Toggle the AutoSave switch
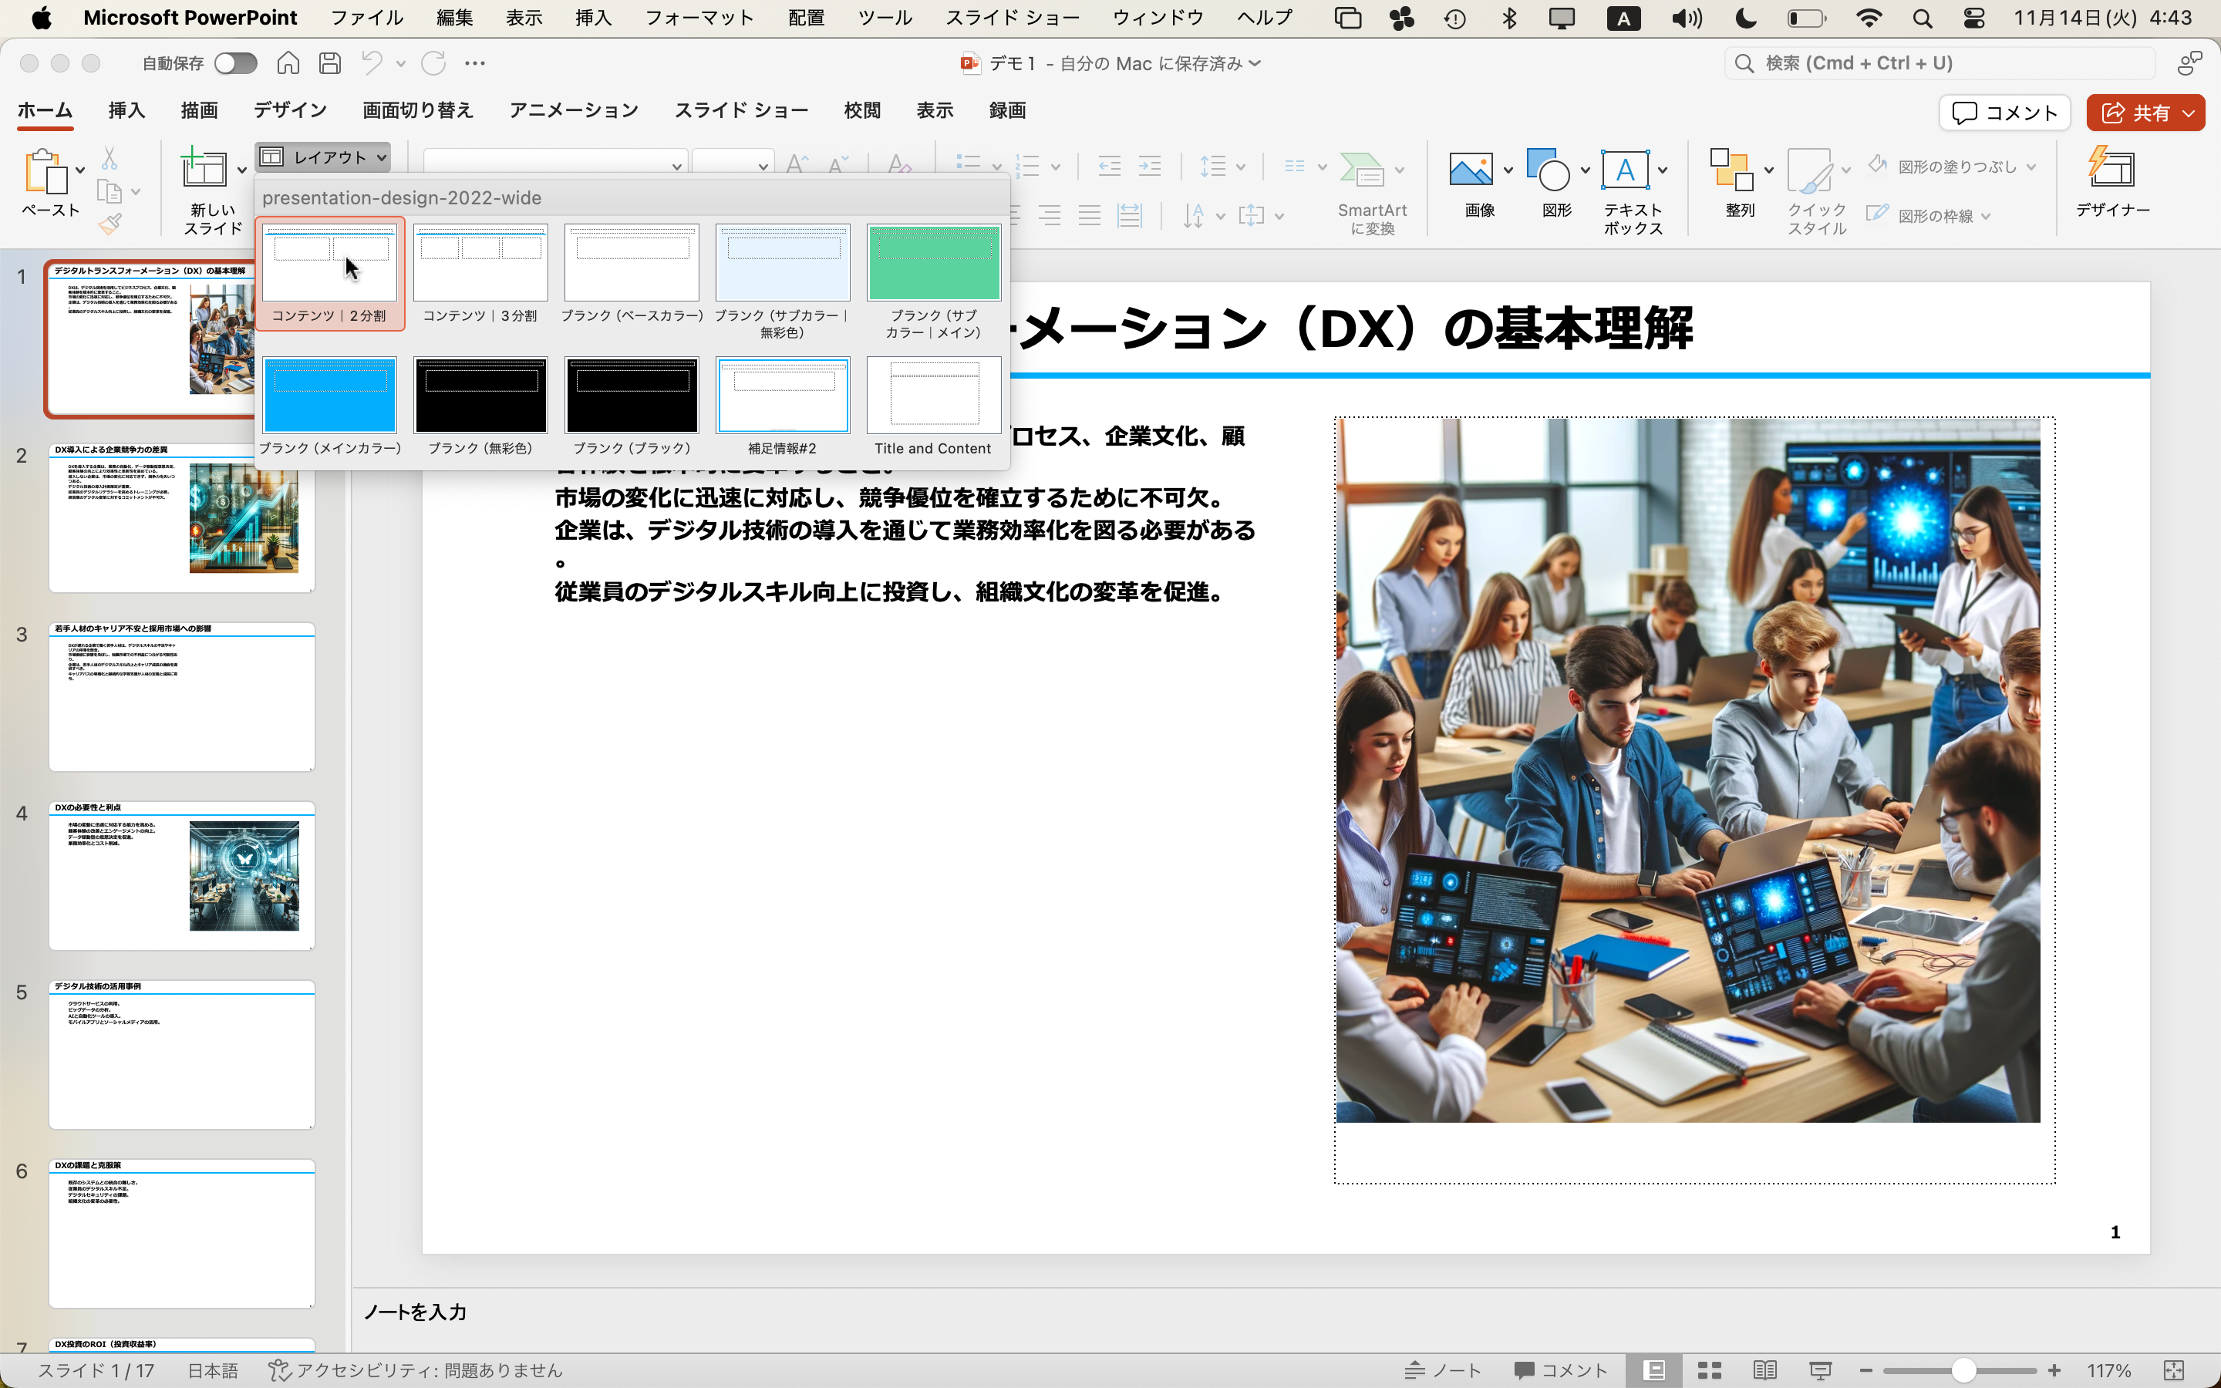The height and width of the screenshot is (1388, 2221). point(235,63)
